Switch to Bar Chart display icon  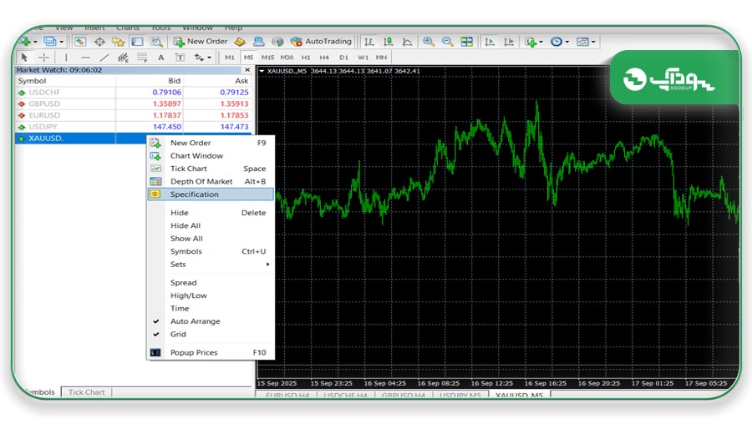click(x=368, y=42)
